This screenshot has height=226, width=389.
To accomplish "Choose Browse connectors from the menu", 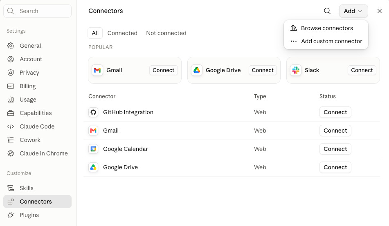I will [x=326, y=28].
